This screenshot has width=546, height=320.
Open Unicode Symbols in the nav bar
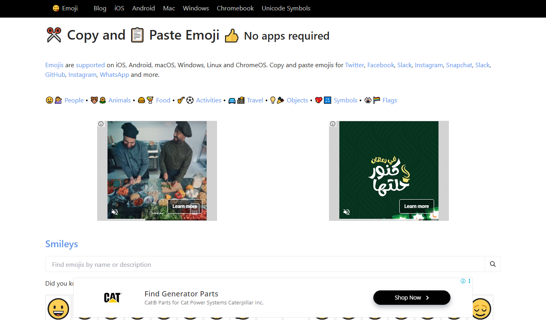point(286,8)
